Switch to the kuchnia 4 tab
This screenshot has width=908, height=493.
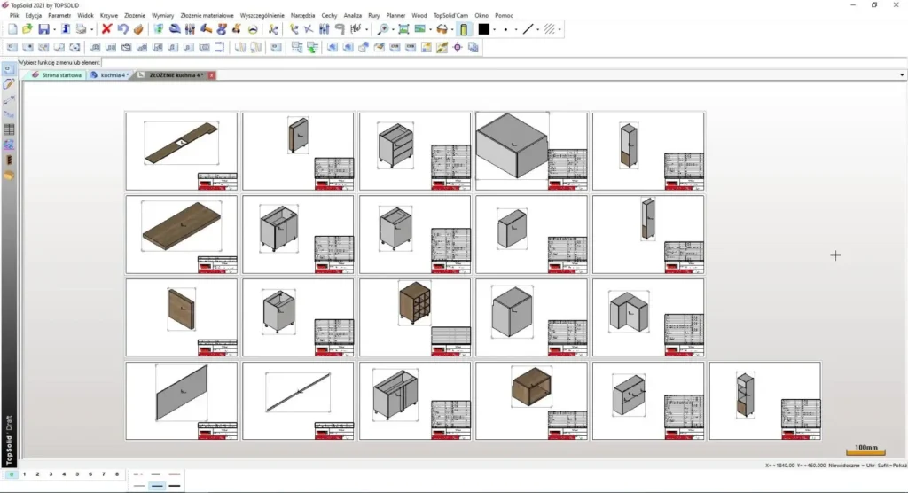pos(110,75)
